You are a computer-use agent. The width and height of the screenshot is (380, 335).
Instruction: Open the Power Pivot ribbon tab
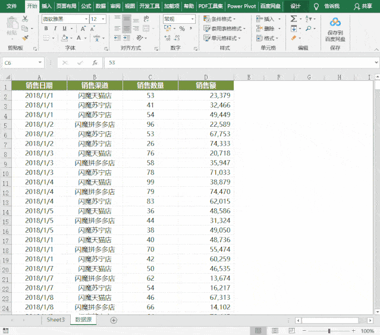pyautogui.click(x=241, y=5)
